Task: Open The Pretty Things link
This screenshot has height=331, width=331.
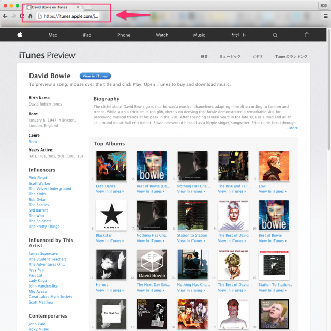Action: (44, 227)
